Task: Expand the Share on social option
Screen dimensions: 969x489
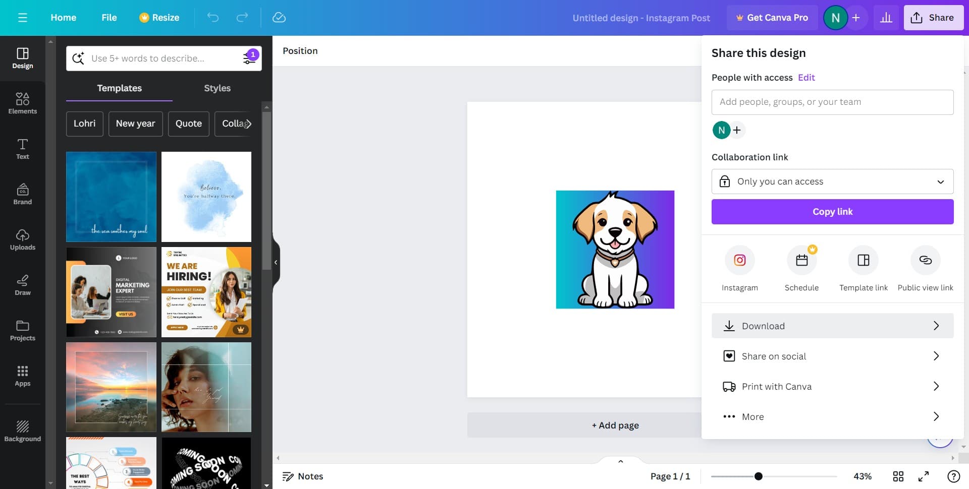Action: (832, 356)
